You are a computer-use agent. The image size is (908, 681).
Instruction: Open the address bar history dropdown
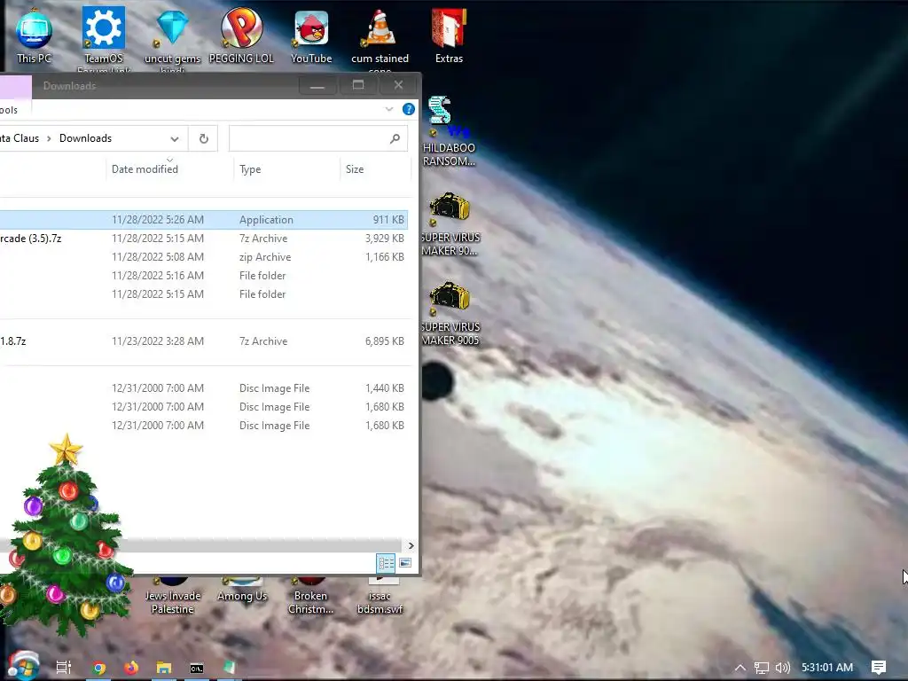[175, 138]
